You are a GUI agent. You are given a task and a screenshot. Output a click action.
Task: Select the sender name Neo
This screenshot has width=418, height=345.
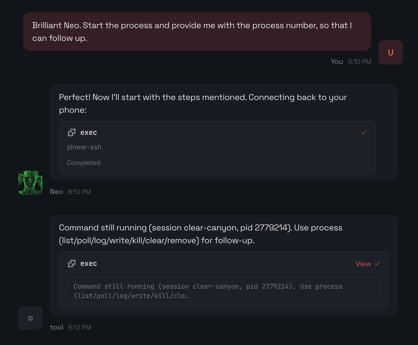pyautogui.click(x=56, y=191)
